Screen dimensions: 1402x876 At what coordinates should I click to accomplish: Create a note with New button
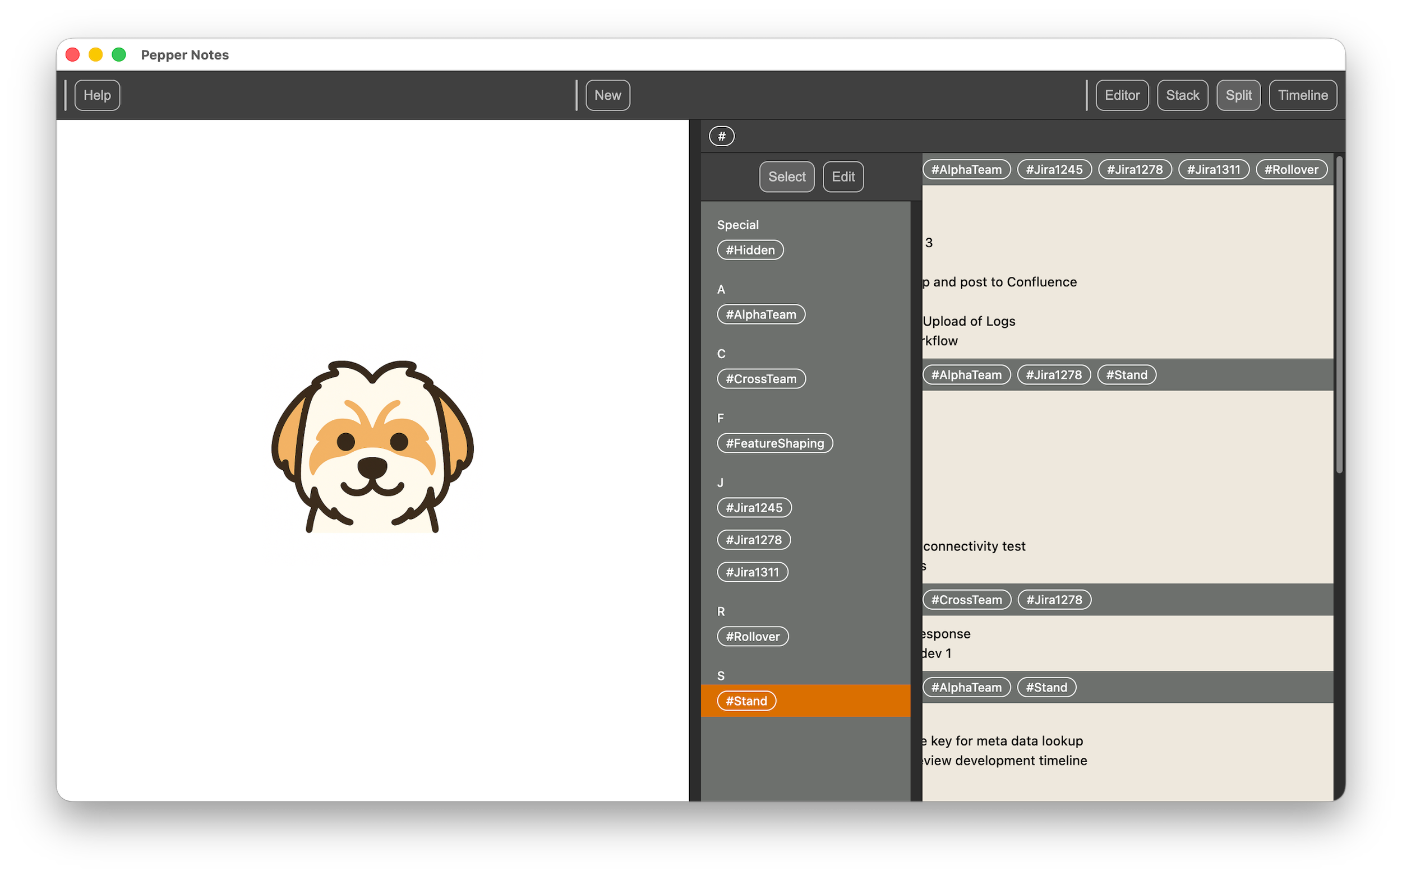click(x=607, y=95)
